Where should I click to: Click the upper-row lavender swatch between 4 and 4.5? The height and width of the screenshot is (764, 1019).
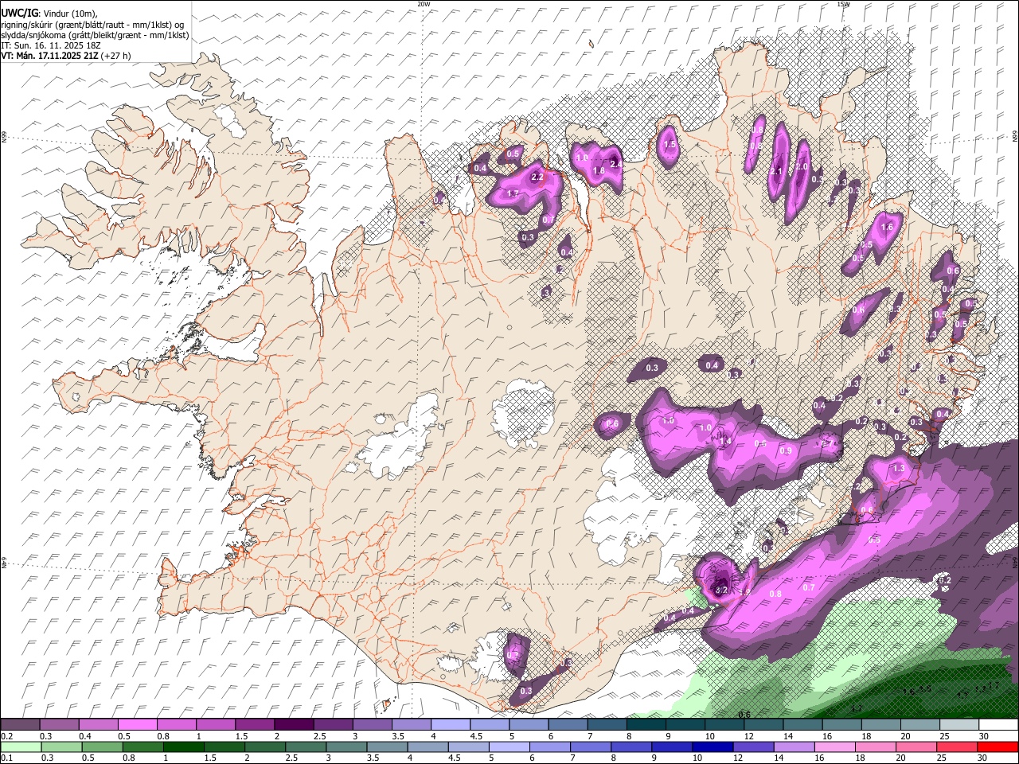(x=449, y=725)
